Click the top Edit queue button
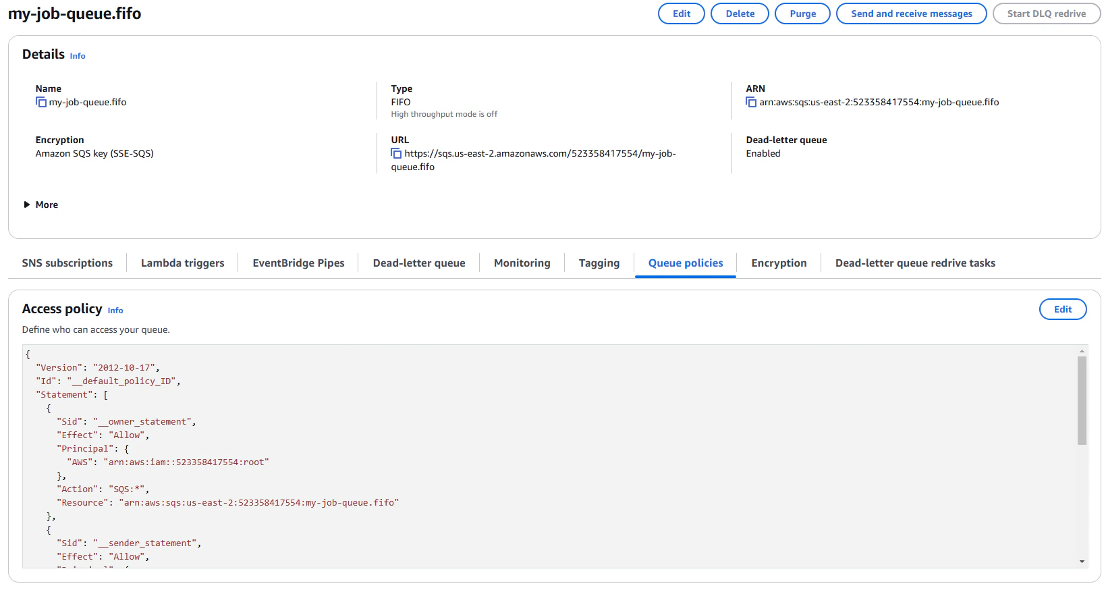The height and width of the screenshot is (590, 1104). (x=682, y=14)
